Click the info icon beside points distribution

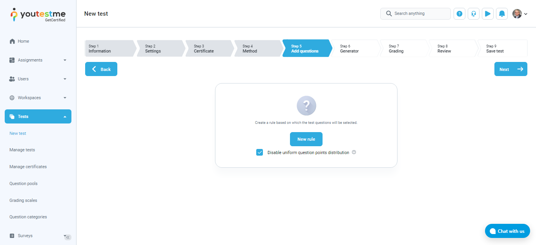354,152
